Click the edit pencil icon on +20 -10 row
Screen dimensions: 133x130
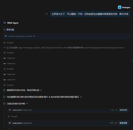10,123
